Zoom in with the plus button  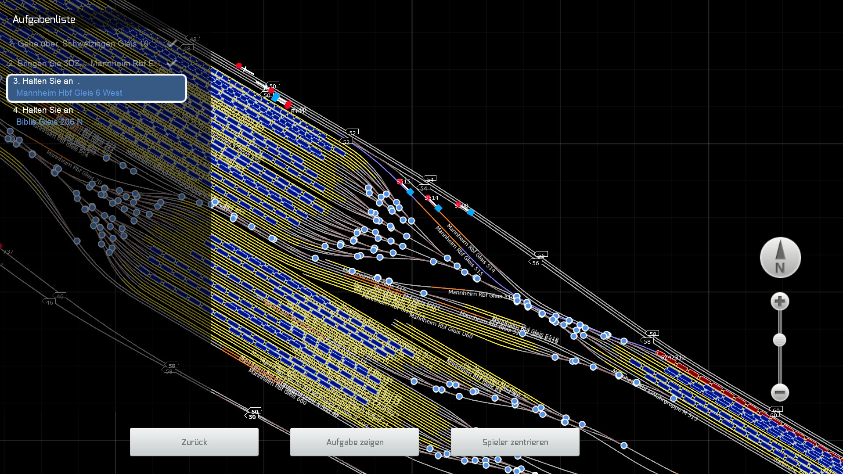[780, 302]
